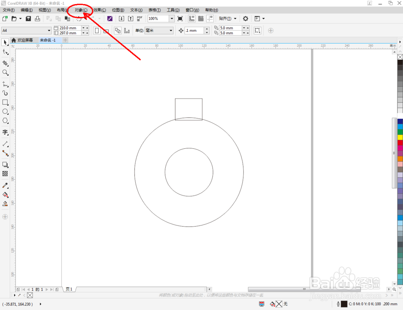Open the 位图(B) menu
The height and width of the screenshot is (310, 403).
coord(118,10)
